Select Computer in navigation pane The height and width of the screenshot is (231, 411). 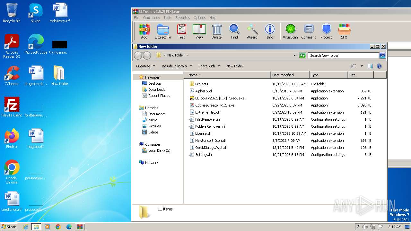[x=153, y=144]
